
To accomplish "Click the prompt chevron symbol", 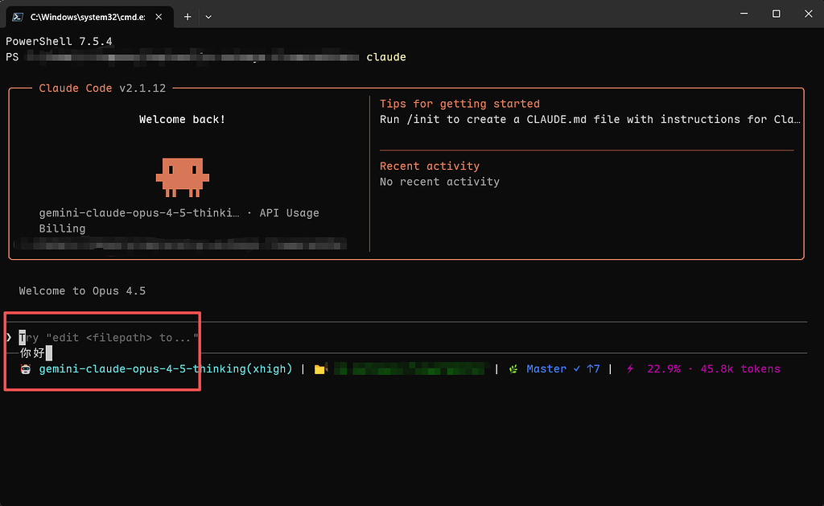I will click(9, 337).
